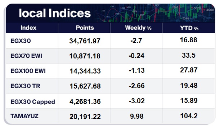This screenshot has height=133, width=220.
Task: Click TAMAYUZ weekly change 9.98
Action: point(137,117)
